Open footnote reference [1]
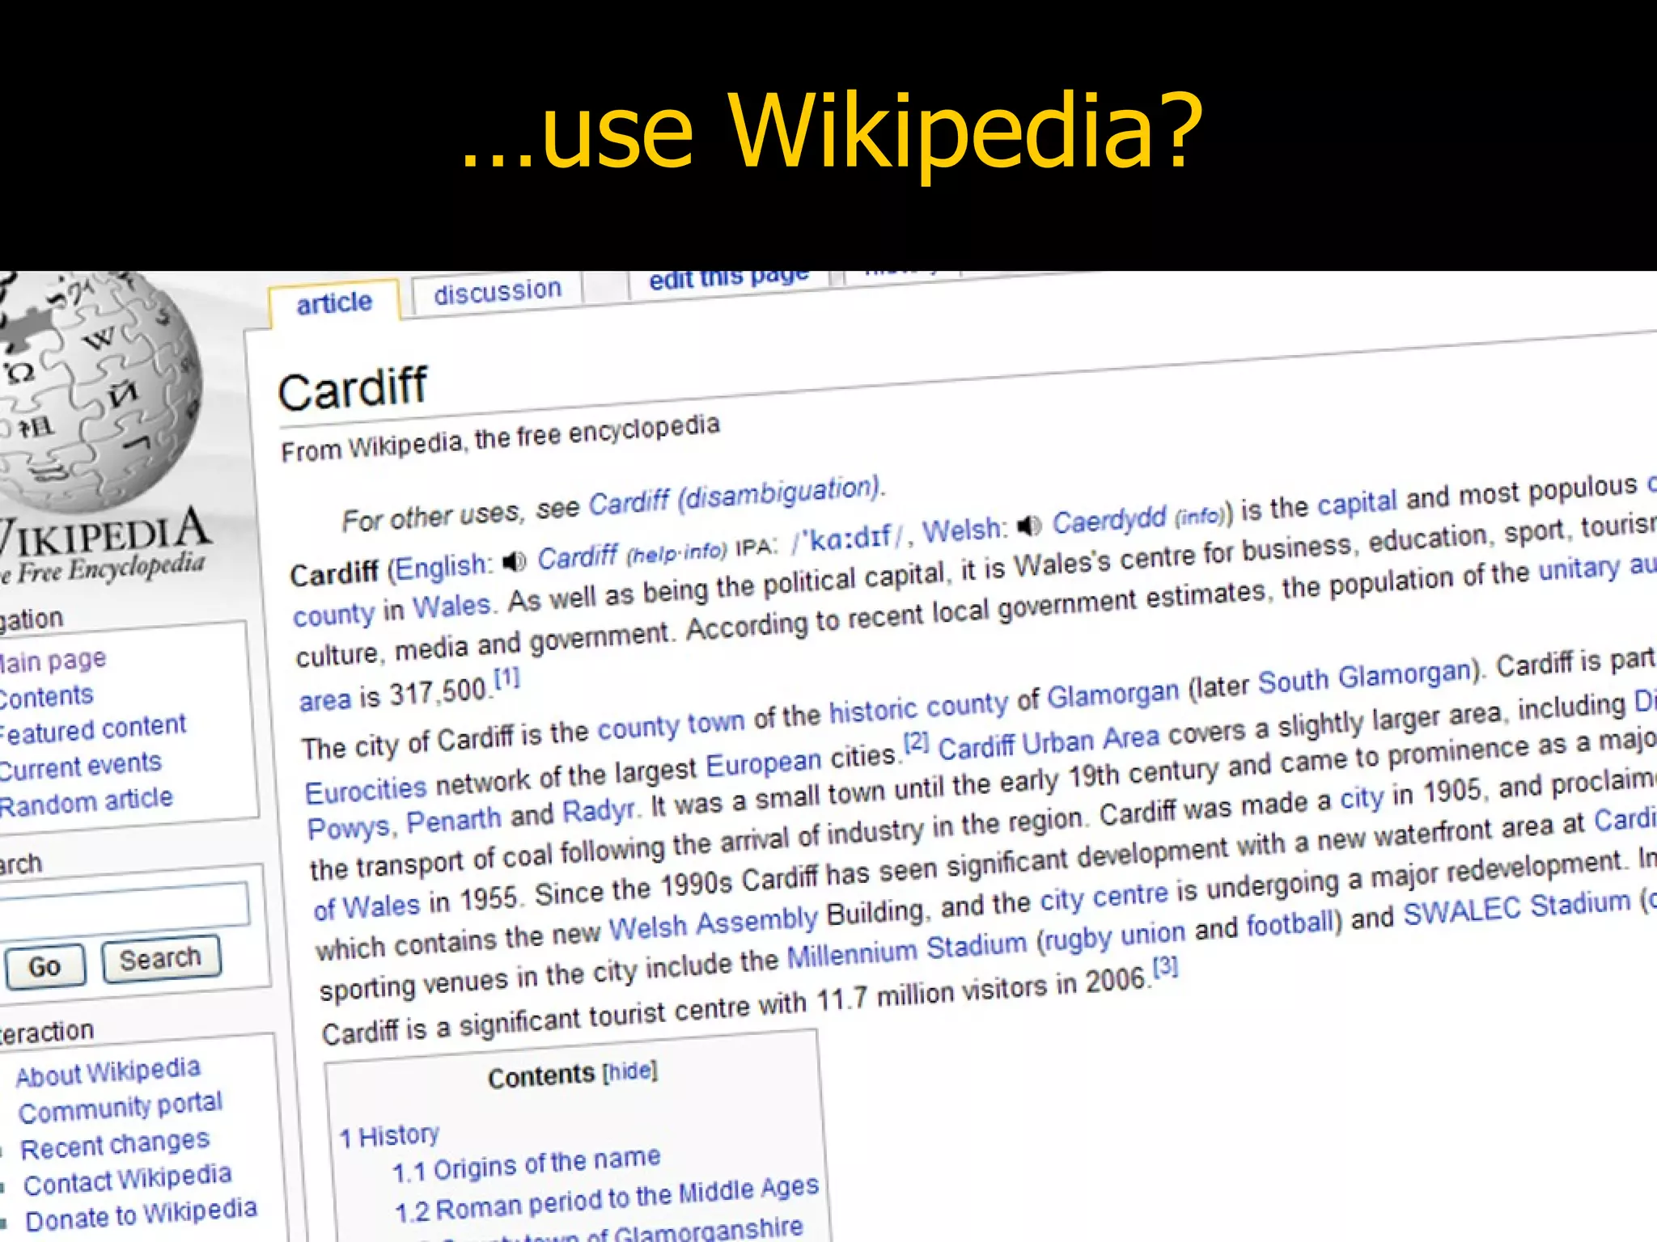This screenshot has height=1242, width=1657. pos(506,678)
